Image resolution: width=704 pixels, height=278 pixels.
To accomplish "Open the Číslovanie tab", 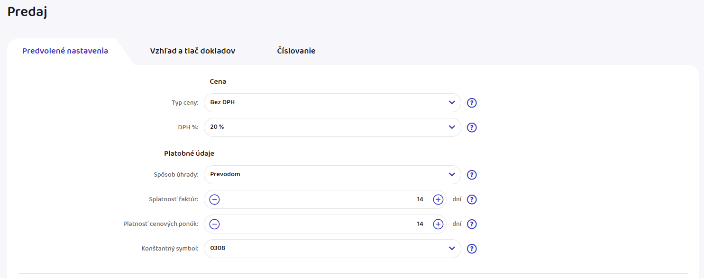I will click(296, 51).
